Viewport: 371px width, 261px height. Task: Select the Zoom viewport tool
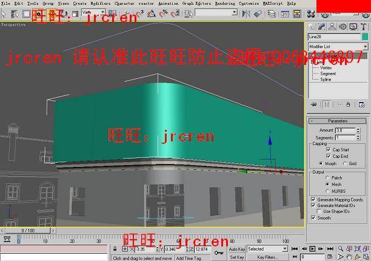point(341,249)
